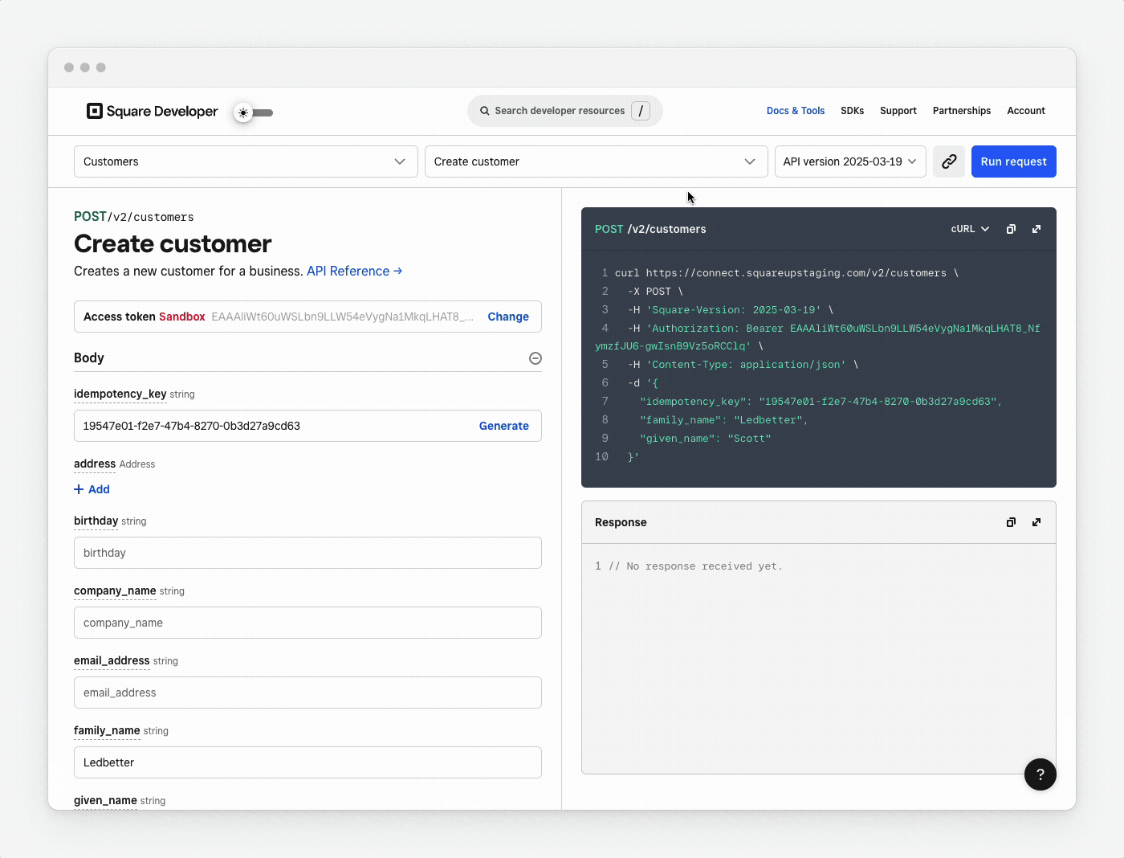Open API version 2025-03-19 dropdown
The height and width of the screenshot is (858, 1124).
pyautogui.click(x=850, y=161)
